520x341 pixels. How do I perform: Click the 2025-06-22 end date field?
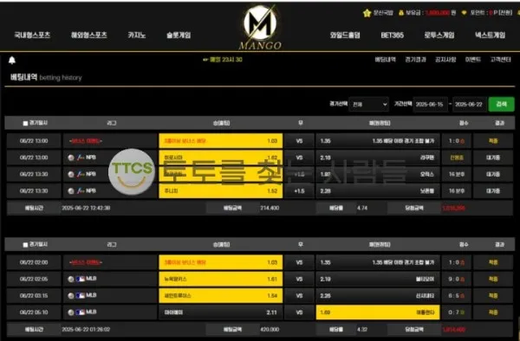tap(469, 104)
